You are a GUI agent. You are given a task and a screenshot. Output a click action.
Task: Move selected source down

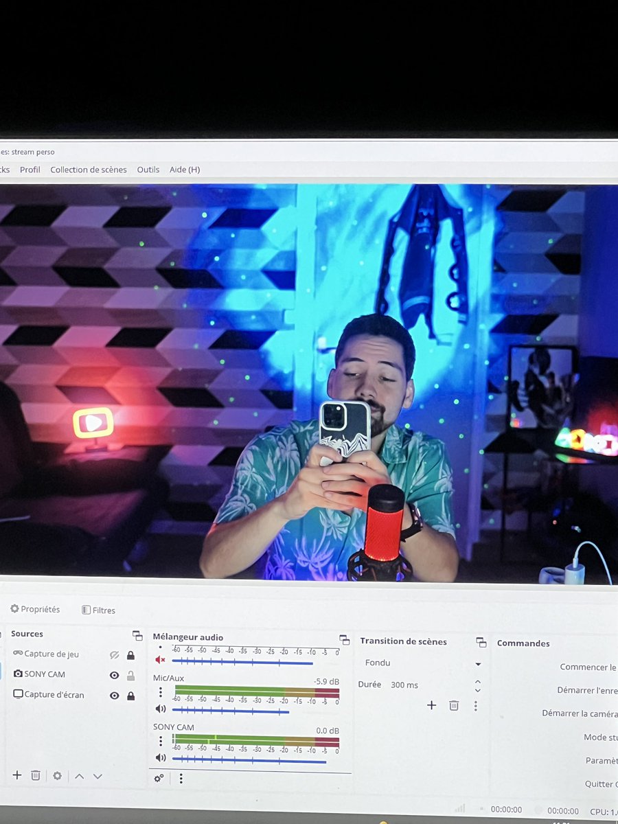98,776
